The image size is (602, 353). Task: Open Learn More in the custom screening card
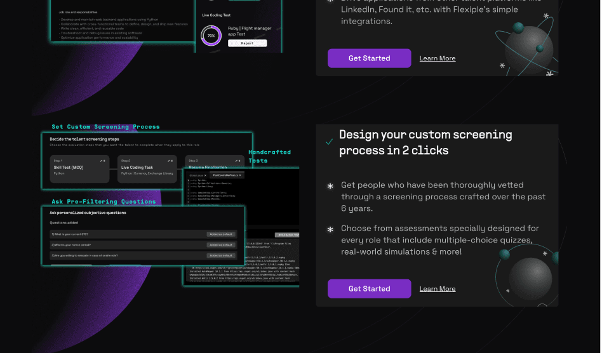pyautogui.click(x=438, y=288)
